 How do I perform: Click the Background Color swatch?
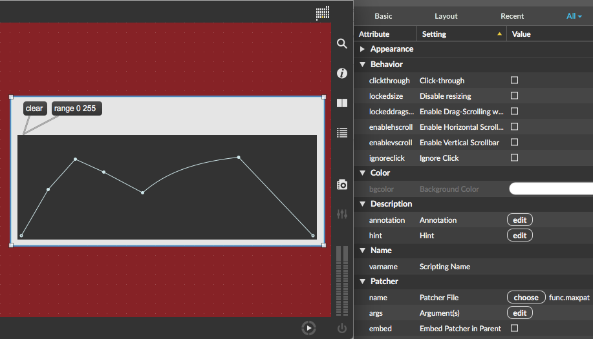tap(550, 189)
